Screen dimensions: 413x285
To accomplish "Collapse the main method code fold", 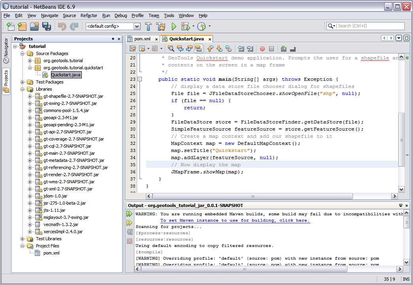I will pos(140,79).
